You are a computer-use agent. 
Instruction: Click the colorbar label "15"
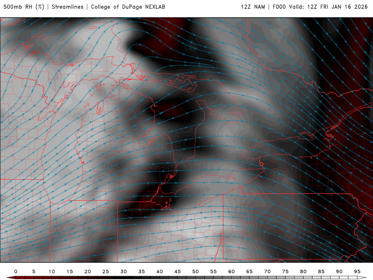69,272
